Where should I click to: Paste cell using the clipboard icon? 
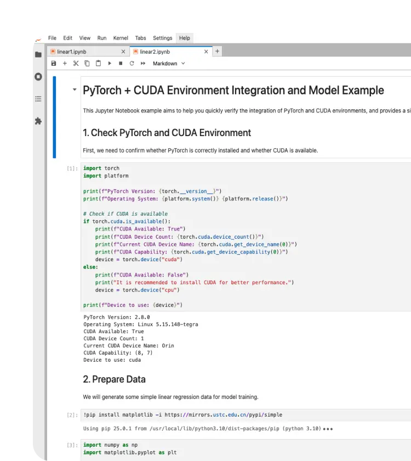(x=98, y=64)
